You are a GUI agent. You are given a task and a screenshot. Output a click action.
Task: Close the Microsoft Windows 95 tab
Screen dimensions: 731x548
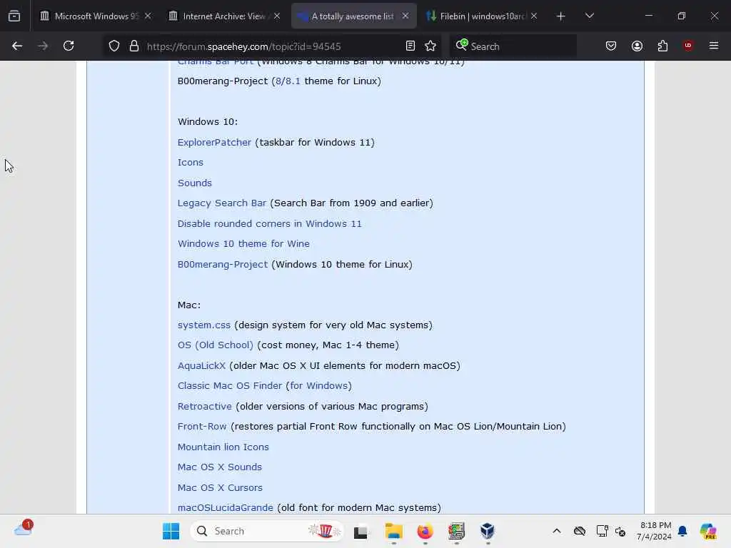[148, 16]
